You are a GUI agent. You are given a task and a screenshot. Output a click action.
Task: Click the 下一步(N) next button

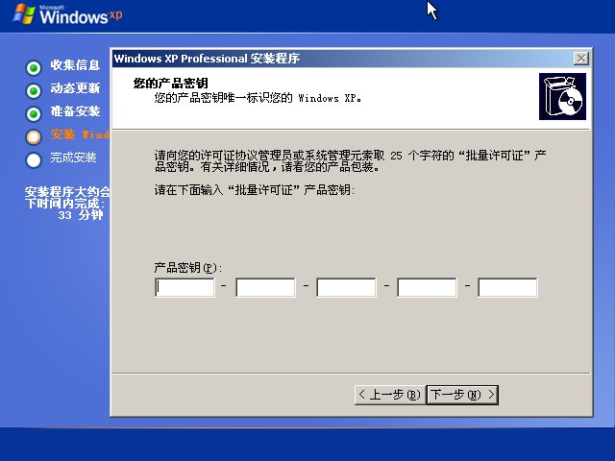462,395
